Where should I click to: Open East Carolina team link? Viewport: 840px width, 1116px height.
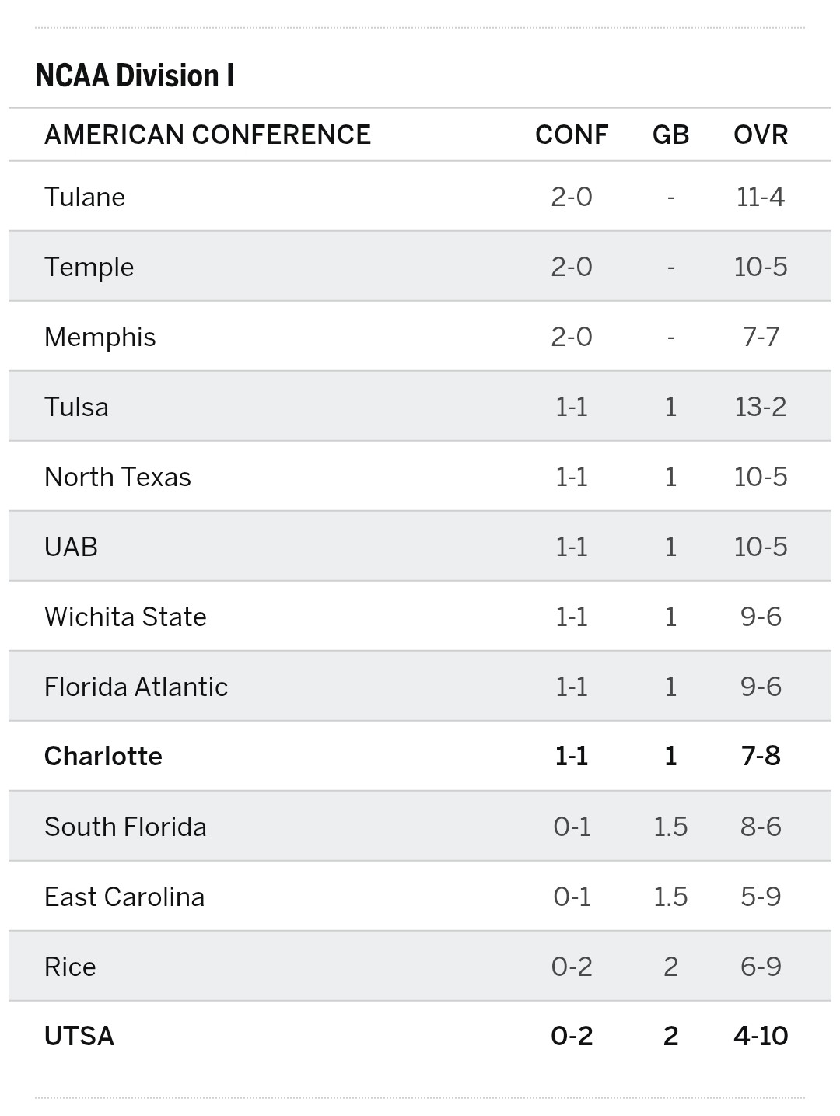click(124, 897)
